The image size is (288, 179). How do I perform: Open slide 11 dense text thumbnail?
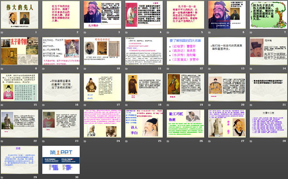[x=144, y=51]
